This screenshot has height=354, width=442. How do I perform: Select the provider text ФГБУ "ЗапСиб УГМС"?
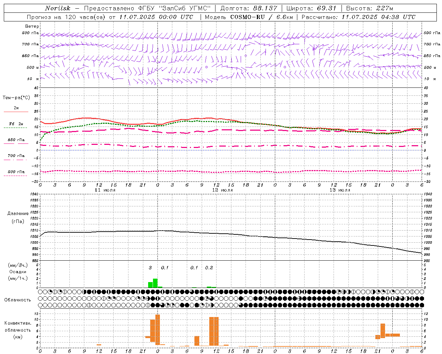(176, 8)
